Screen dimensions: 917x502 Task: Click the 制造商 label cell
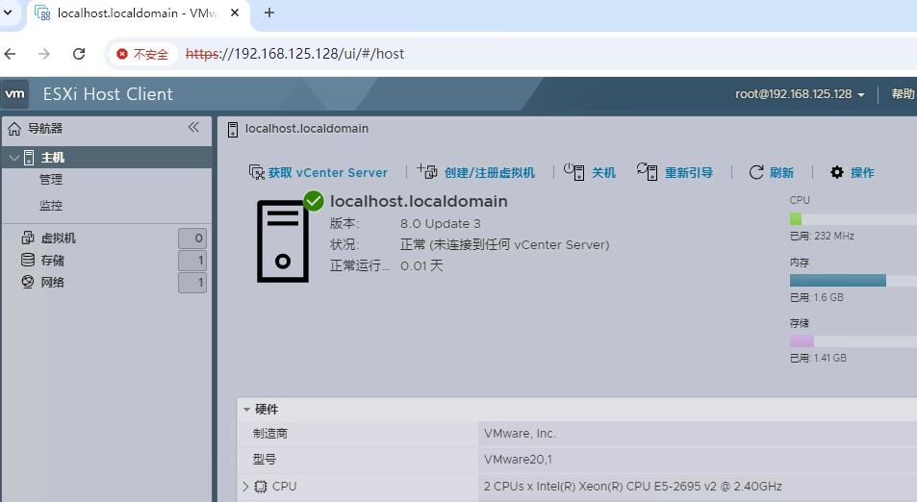pos(358,434)
